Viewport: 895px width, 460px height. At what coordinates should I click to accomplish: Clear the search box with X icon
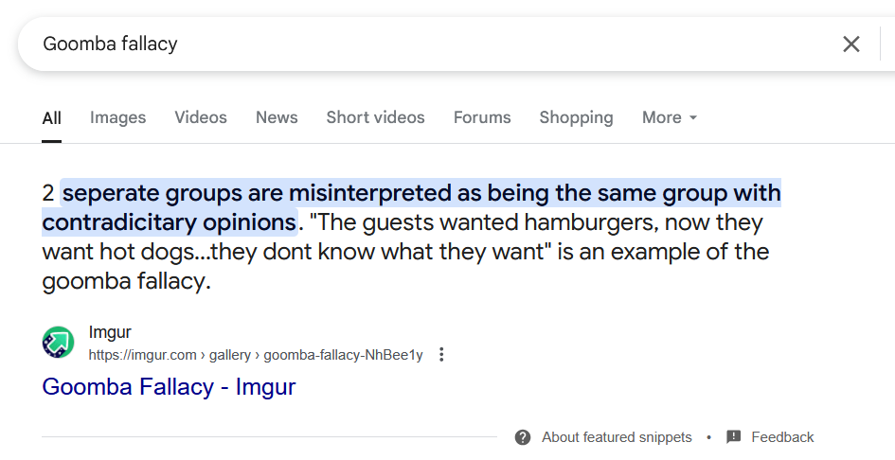[851, 44]
